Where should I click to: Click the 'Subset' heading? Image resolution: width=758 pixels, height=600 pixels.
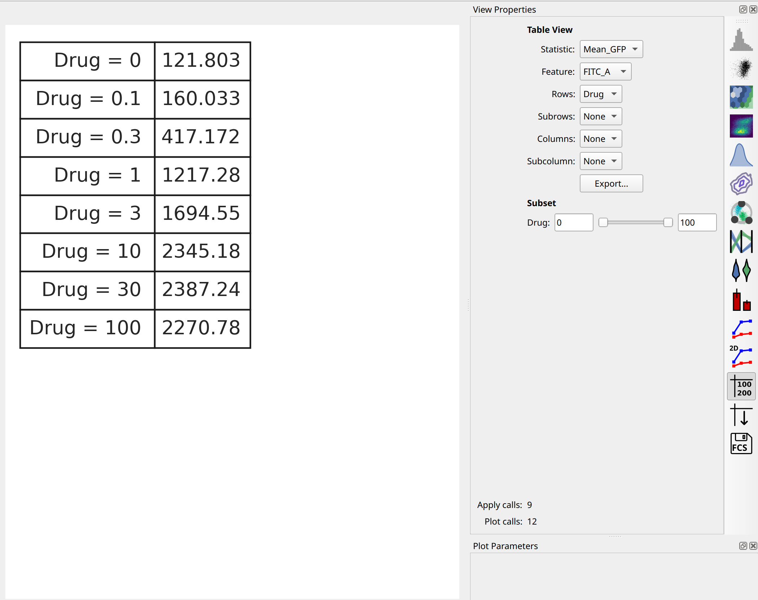tap(541, 203)
